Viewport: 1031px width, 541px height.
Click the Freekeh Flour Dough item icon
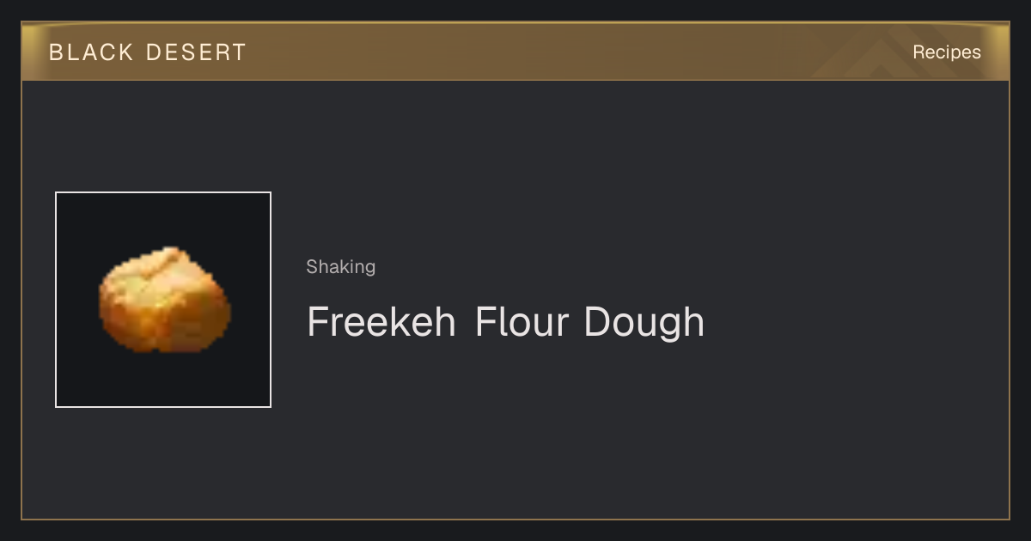coord(163,300)
